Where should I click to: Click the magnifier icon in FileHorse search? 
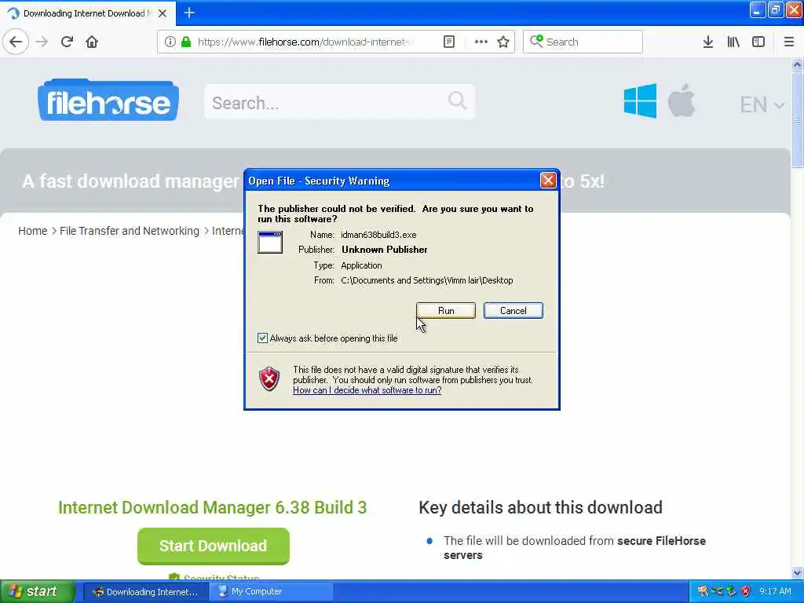pos(457,100)
